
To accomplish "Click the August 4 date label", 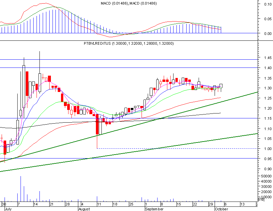I will (x=82, y=204).
